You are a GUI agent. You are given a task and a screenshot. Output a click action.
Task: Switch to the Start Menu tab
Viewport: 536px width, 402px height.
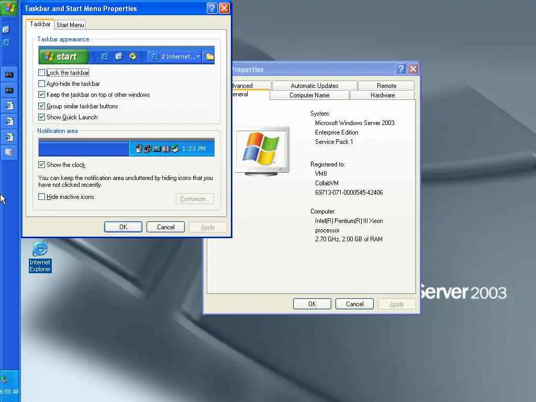click(70, 25)
